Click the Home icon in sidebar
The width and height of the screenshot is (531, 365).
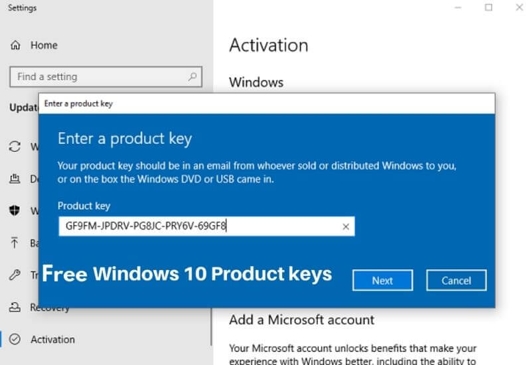coord(15,45)
